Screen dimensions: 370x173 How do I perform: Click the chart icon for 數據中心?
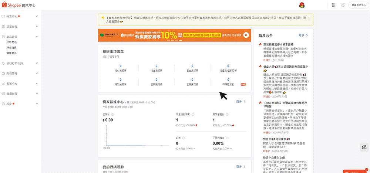[x=3, y=84]
